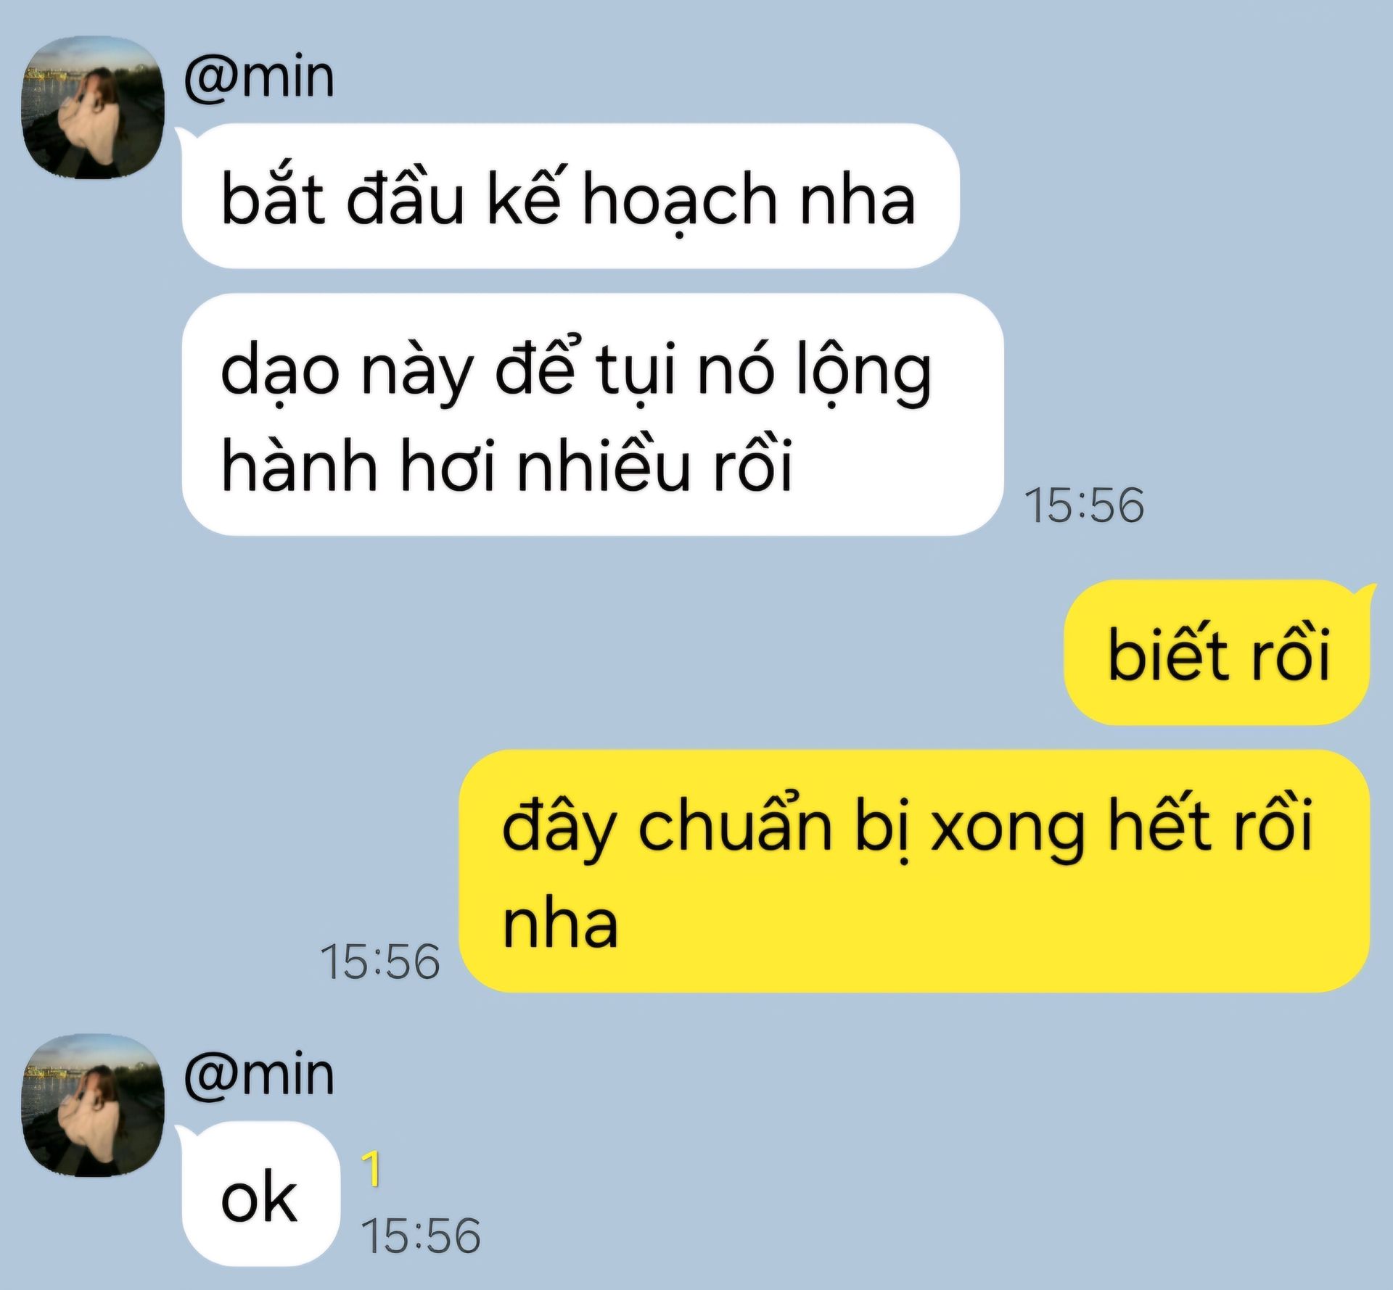The image size is (1393, 1290).
Task: Click the 15:56 timestamp left of yellow bubble
Action: tap(380, 962)
